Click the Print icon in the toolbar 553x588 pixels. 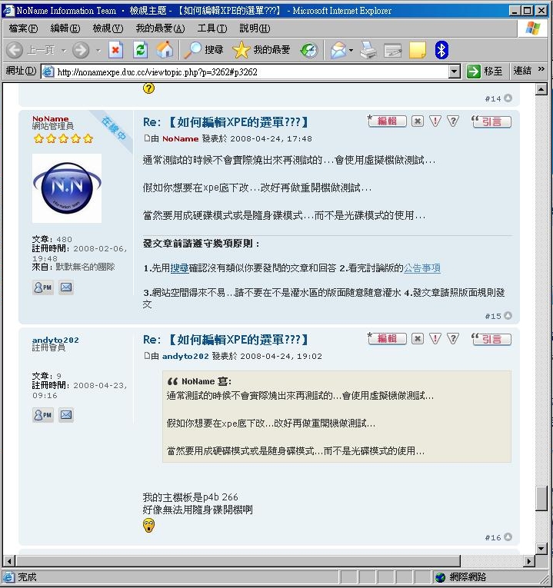coord(368,50)
